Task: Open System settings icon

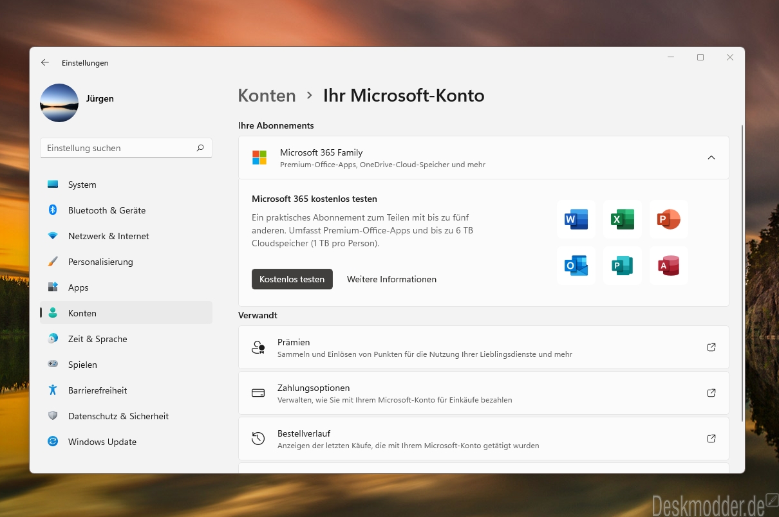Action: point(53,185)
